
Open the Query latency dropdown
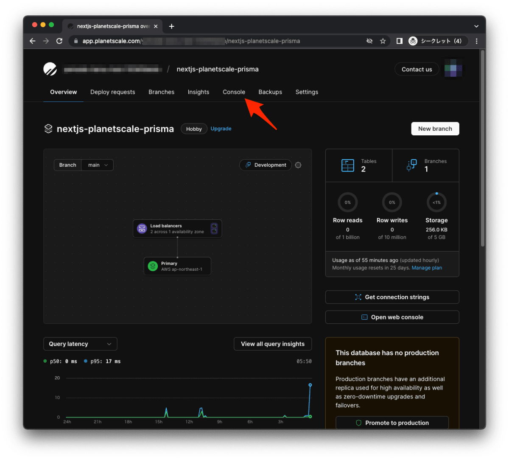[x=80, y=344]
